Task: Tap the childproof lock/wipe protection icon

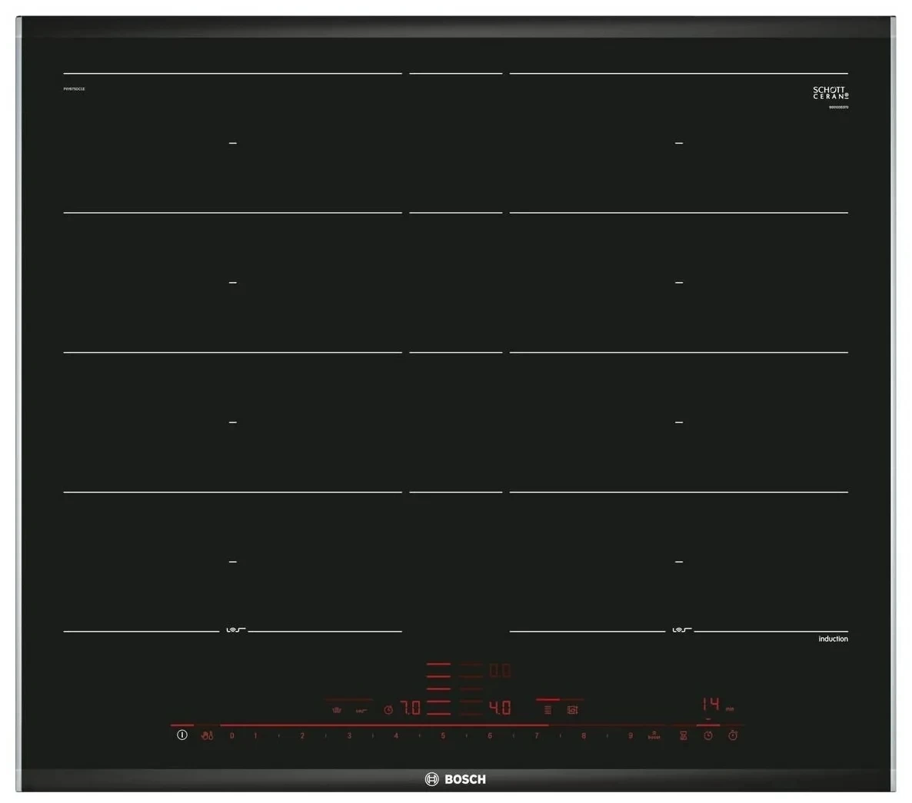Action: click(207, 735)
